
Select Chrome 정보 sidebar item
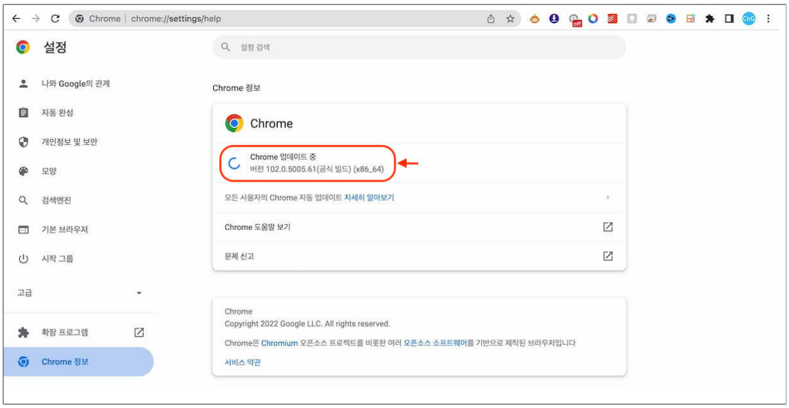tap(77, 362)
